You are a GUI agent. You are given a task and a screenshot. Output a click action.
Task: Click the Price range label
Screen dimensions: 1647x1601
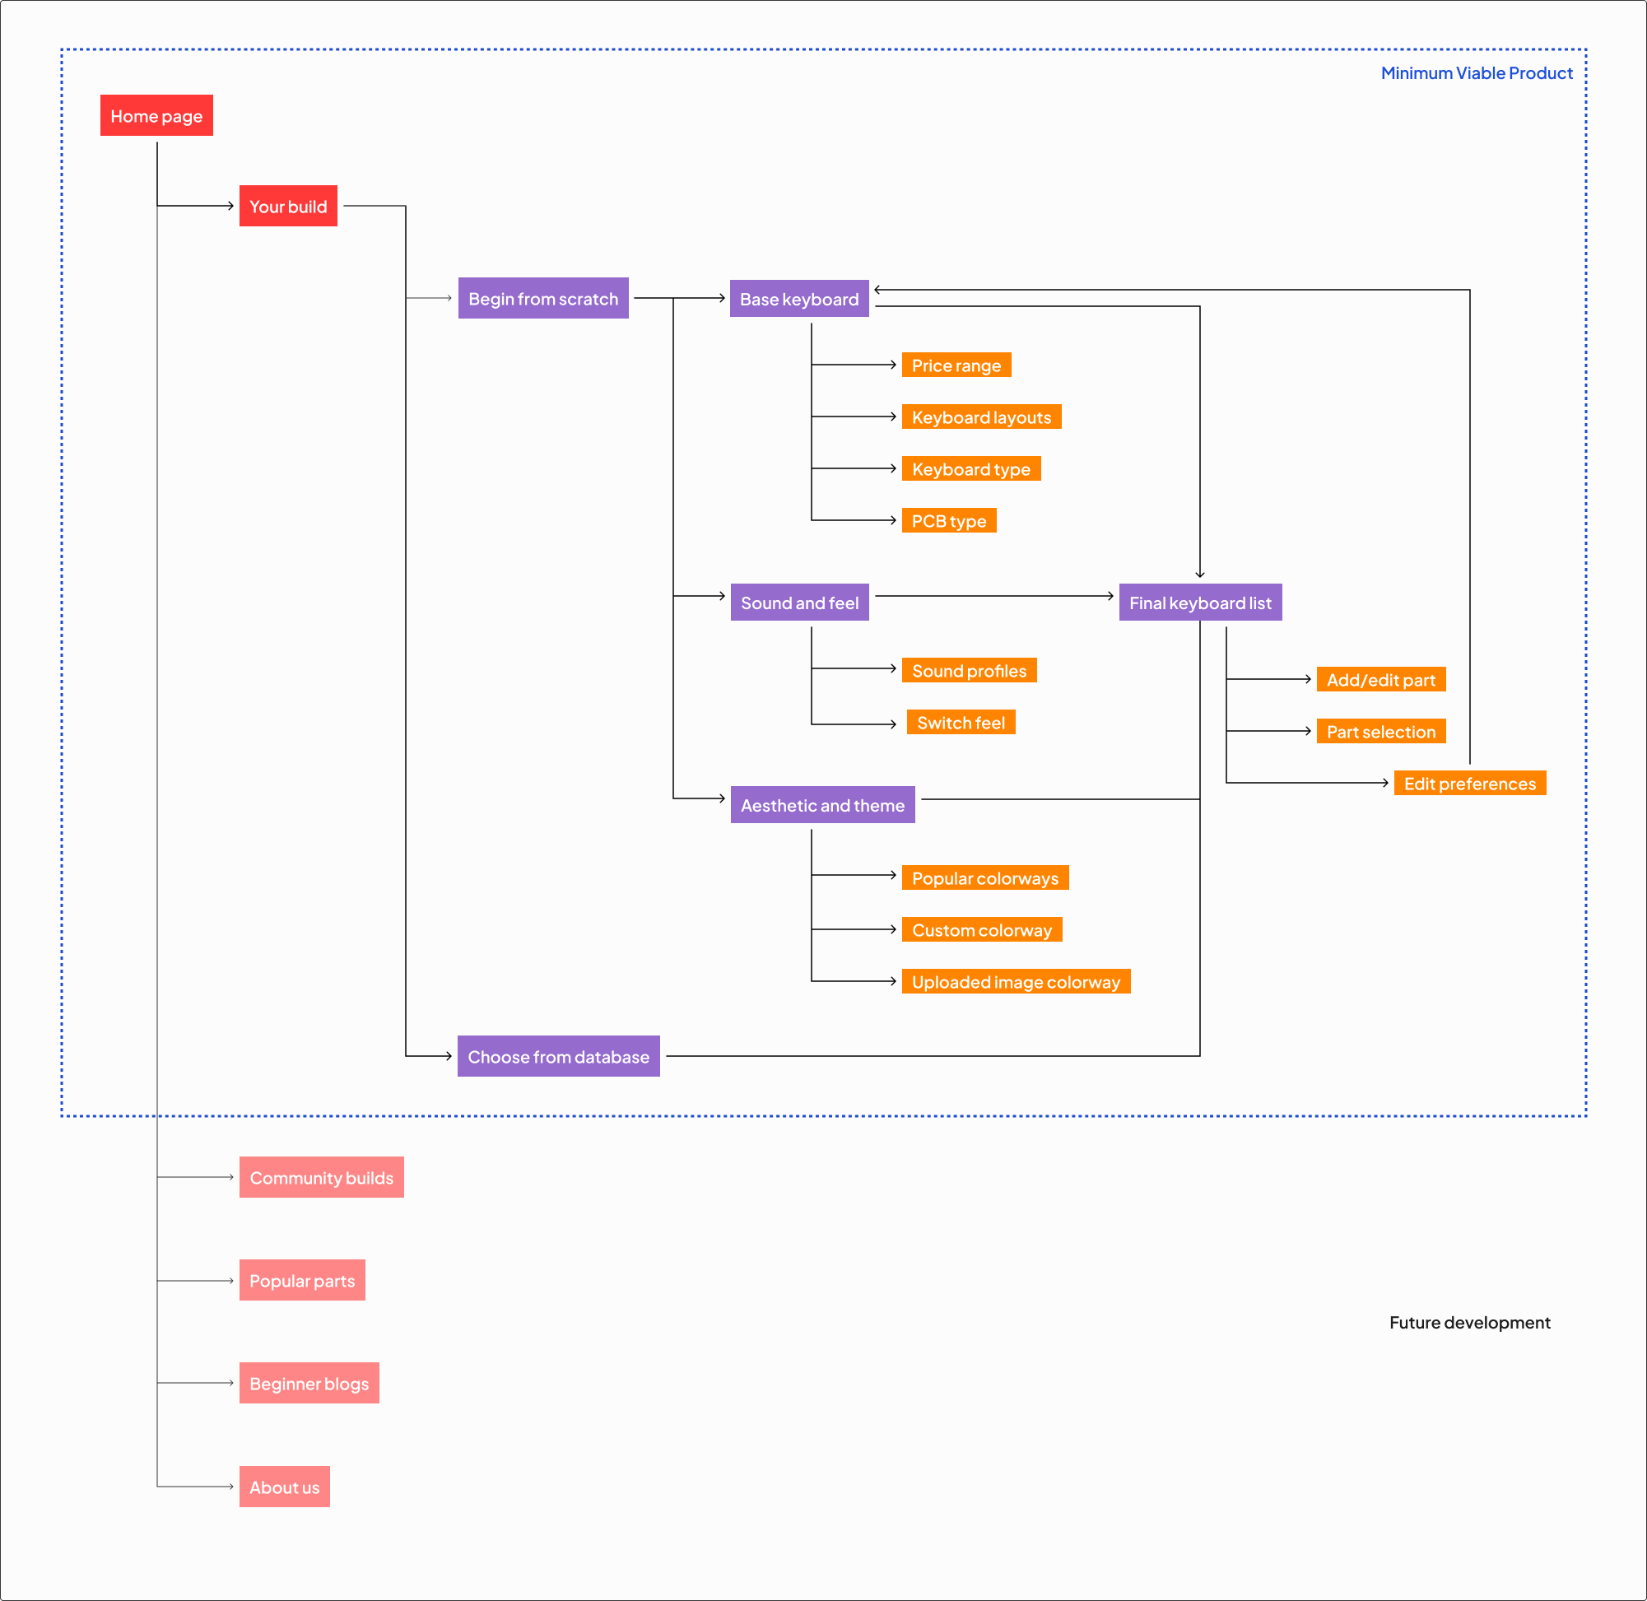point(956,365)
